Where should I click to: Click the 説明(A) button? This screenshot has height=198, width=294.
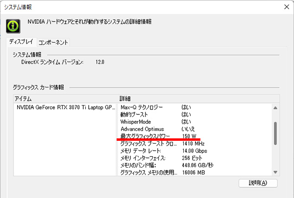(x=258, y=183)
